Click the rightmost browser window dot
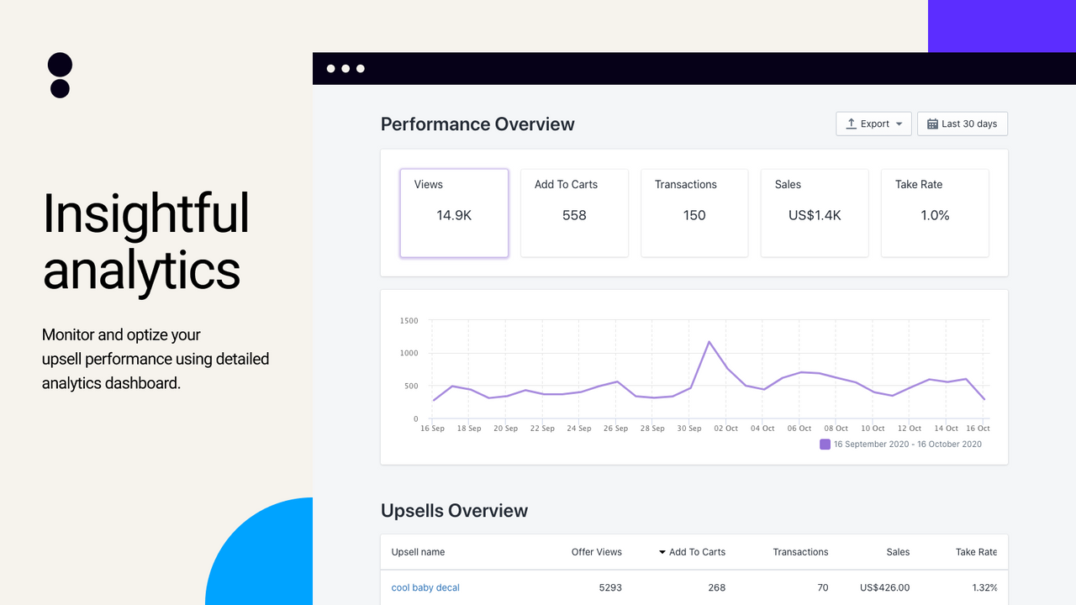This screenshot has width=1076, height=605. click(x=360, y=68)
